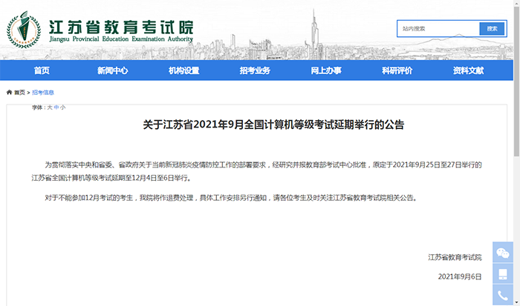Open the 招考信息 breadcrumb link
This screenshot has width=520, height=306.
click(43, 93)
